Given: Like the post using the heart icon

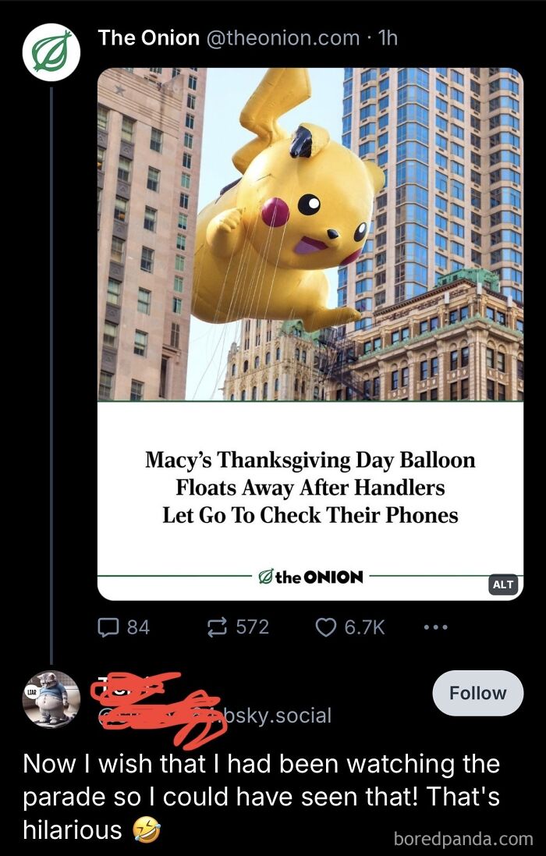Looking at the screenshot, I should [326, 627].
